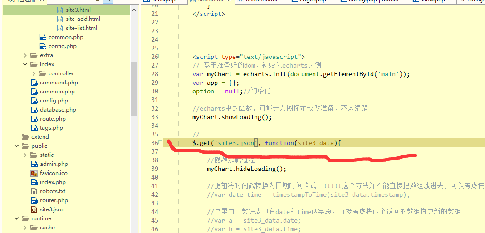Select router.php in the public folder
Viewport: 485px width, 233px height.
point(54,200)
